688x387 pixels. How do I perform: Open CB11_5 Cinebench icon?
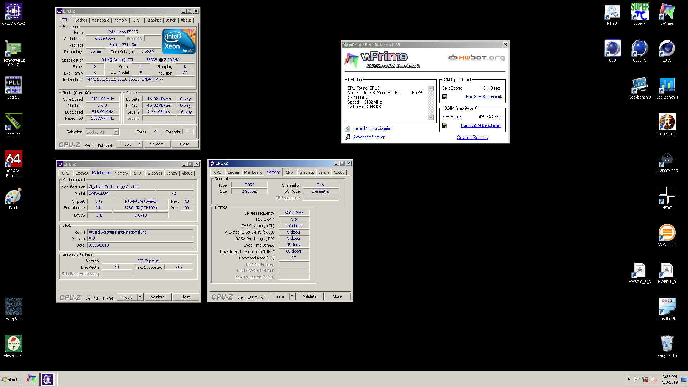point(640,51)
